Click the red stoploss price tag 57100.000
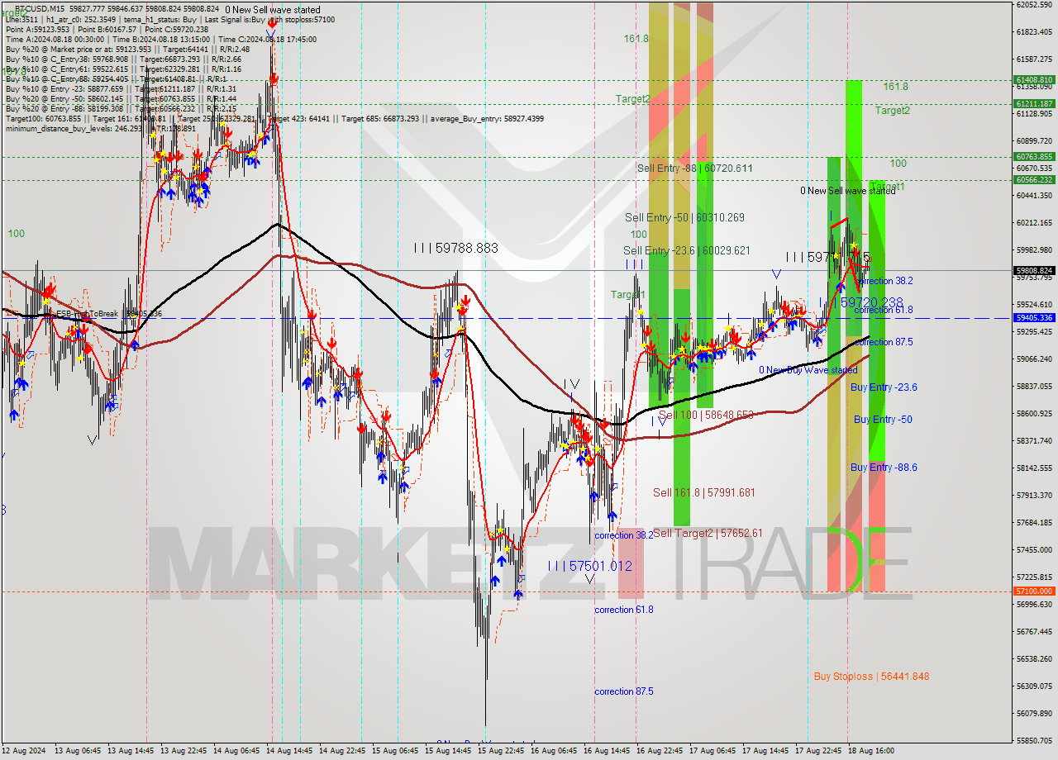The width and height of the screenshot is (1058, 760). tap(1033, 591)
